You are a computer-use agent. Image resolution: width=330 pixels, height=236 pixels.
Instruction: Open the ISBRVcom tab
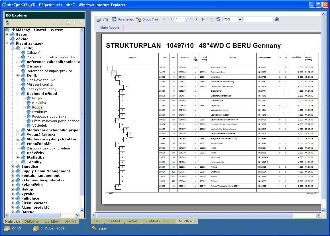[x=186, y=221]
